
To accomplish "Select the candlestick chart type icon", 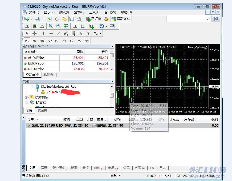I will pyautogui.click(x=35, y=26).
